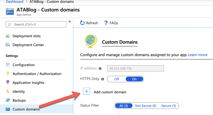Viewport: 213px width, 115px height.
Task: Click the Refresh circular arrow icon
Action: coord(82,23)
